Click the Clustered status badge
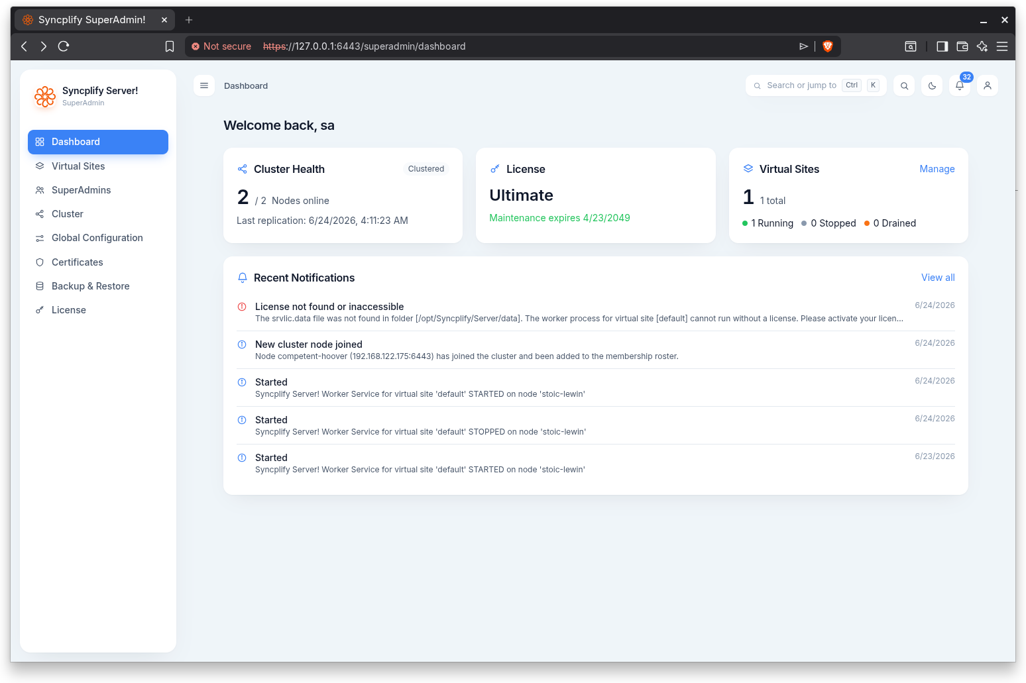The width and height of the screenshot is (1026, 683). (426, 169)
